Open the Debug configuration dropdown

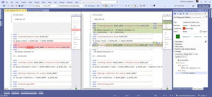pyautogui.click(x=39, y=6)
